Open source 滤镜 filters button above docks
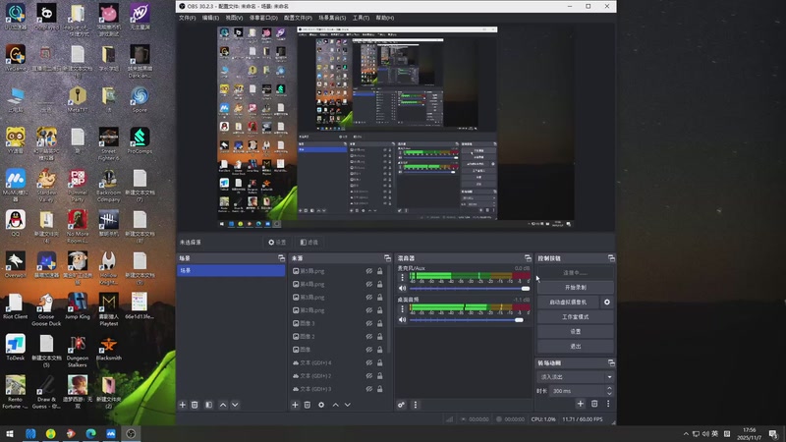Screen dimensions: 786x442 [x=309, y=243]
